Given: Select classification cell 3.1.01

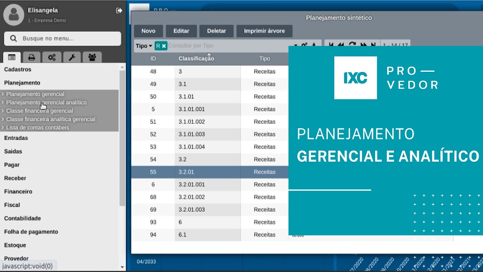Looking at the screenshot, I should 208,97.
